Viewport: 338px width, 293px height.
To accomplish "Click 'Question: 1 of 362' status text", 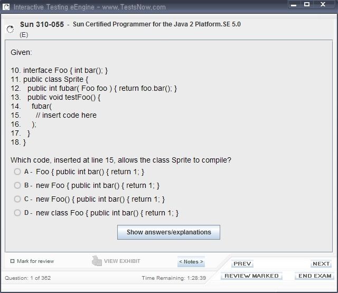I will 28,278.
